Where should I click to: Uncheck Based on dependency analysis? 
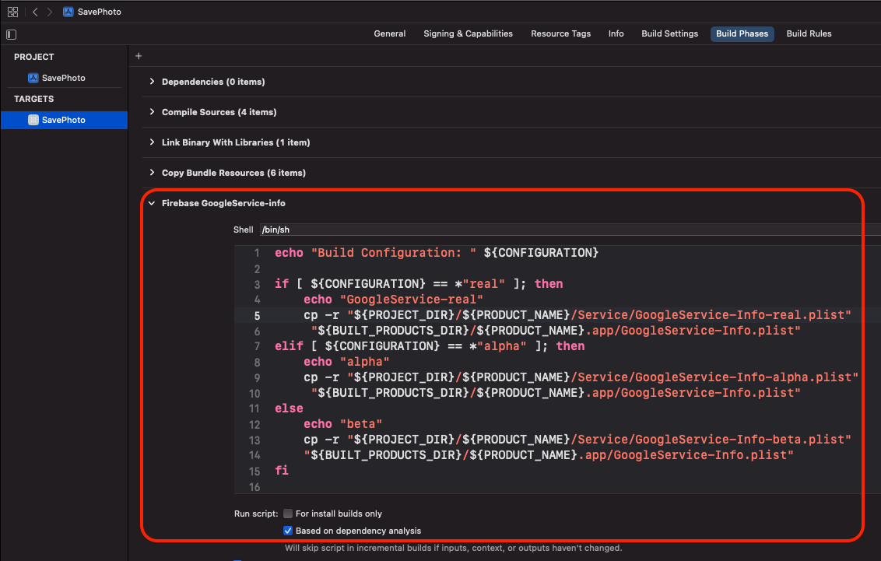pos(288,531)
